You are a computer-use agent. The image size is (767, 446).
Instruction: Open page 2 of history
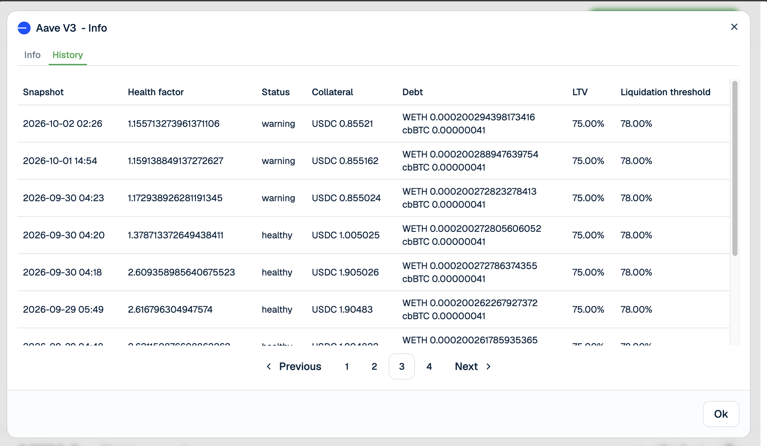point(374,366)
